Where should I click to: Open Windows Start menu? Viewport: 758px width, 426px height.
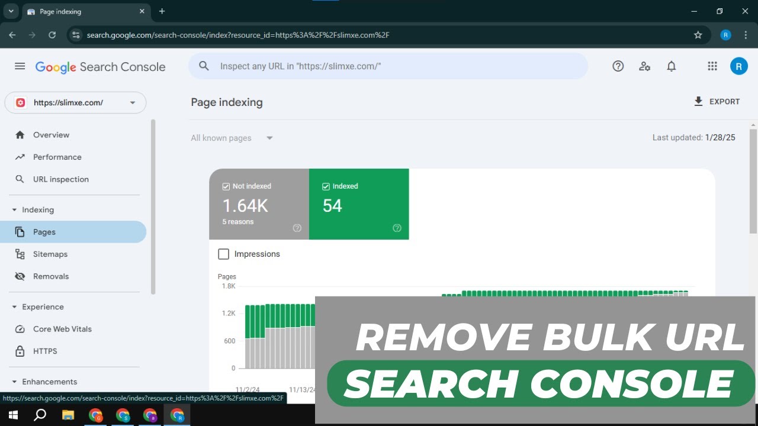point(12,415)
